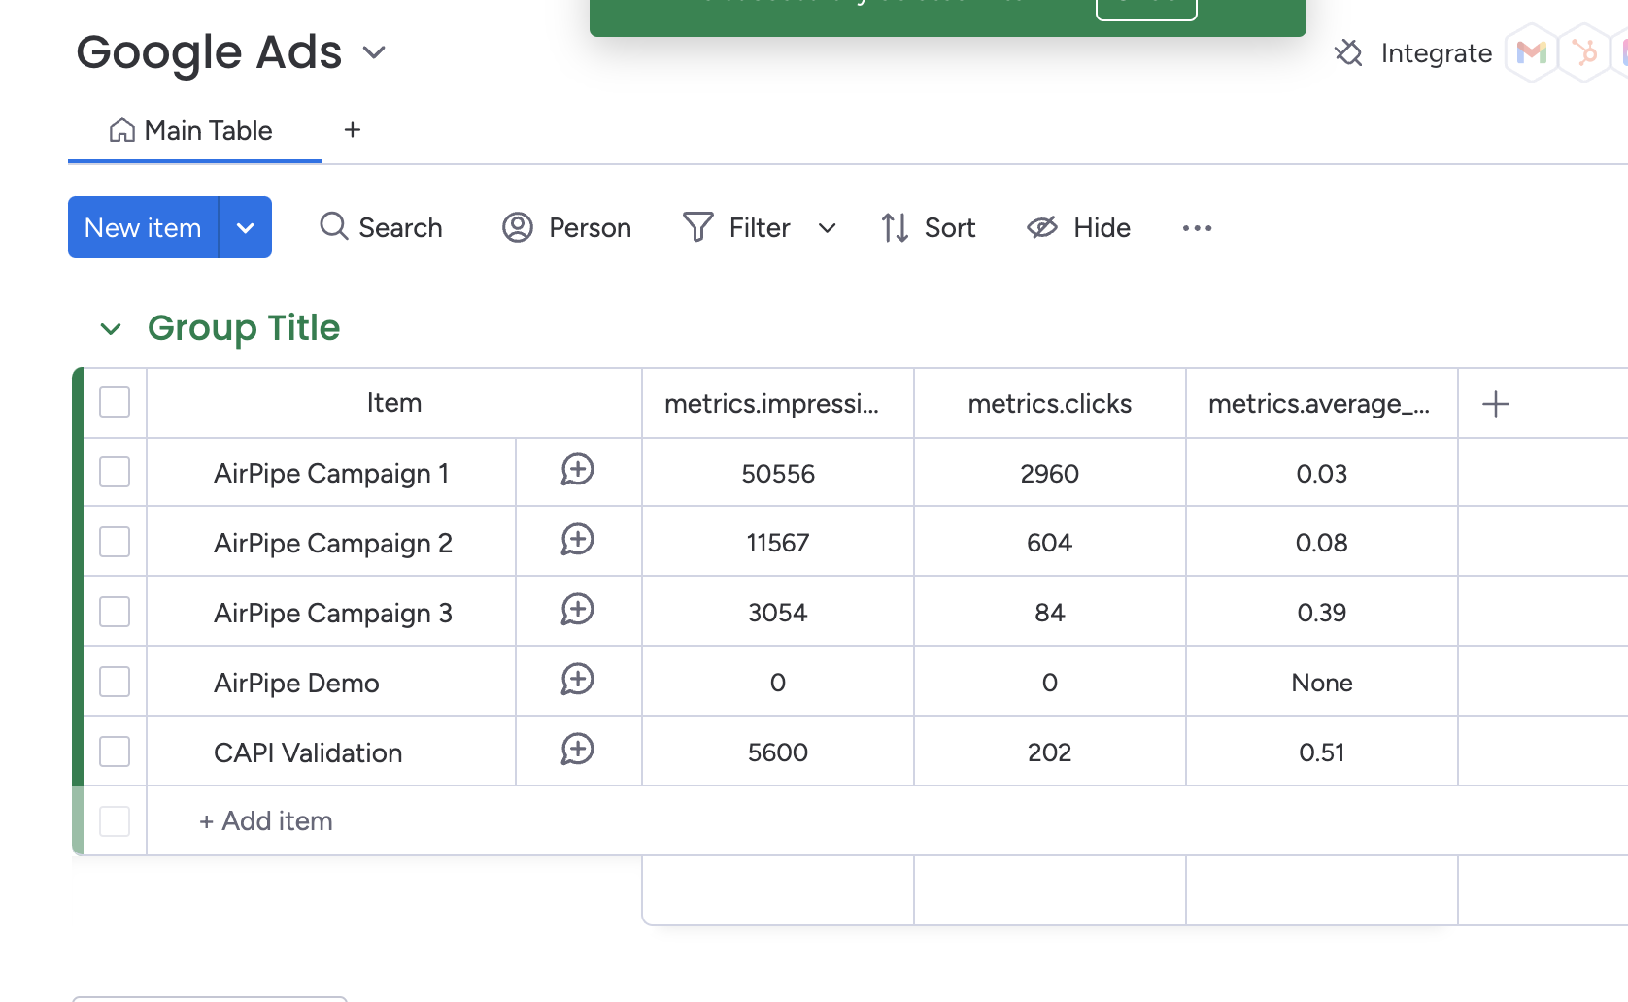Image resolution: width=1628 pixels, height=1002 pixels.
Task: Click the Search magnifier tool
Action: click(381, 227)
